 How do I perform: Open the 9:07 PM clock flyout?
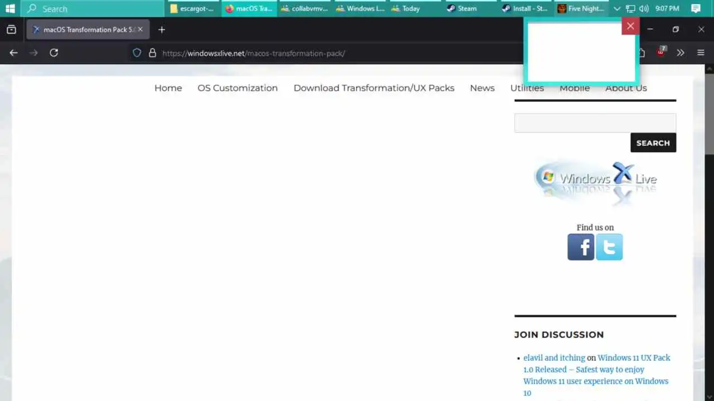[667, 8]
